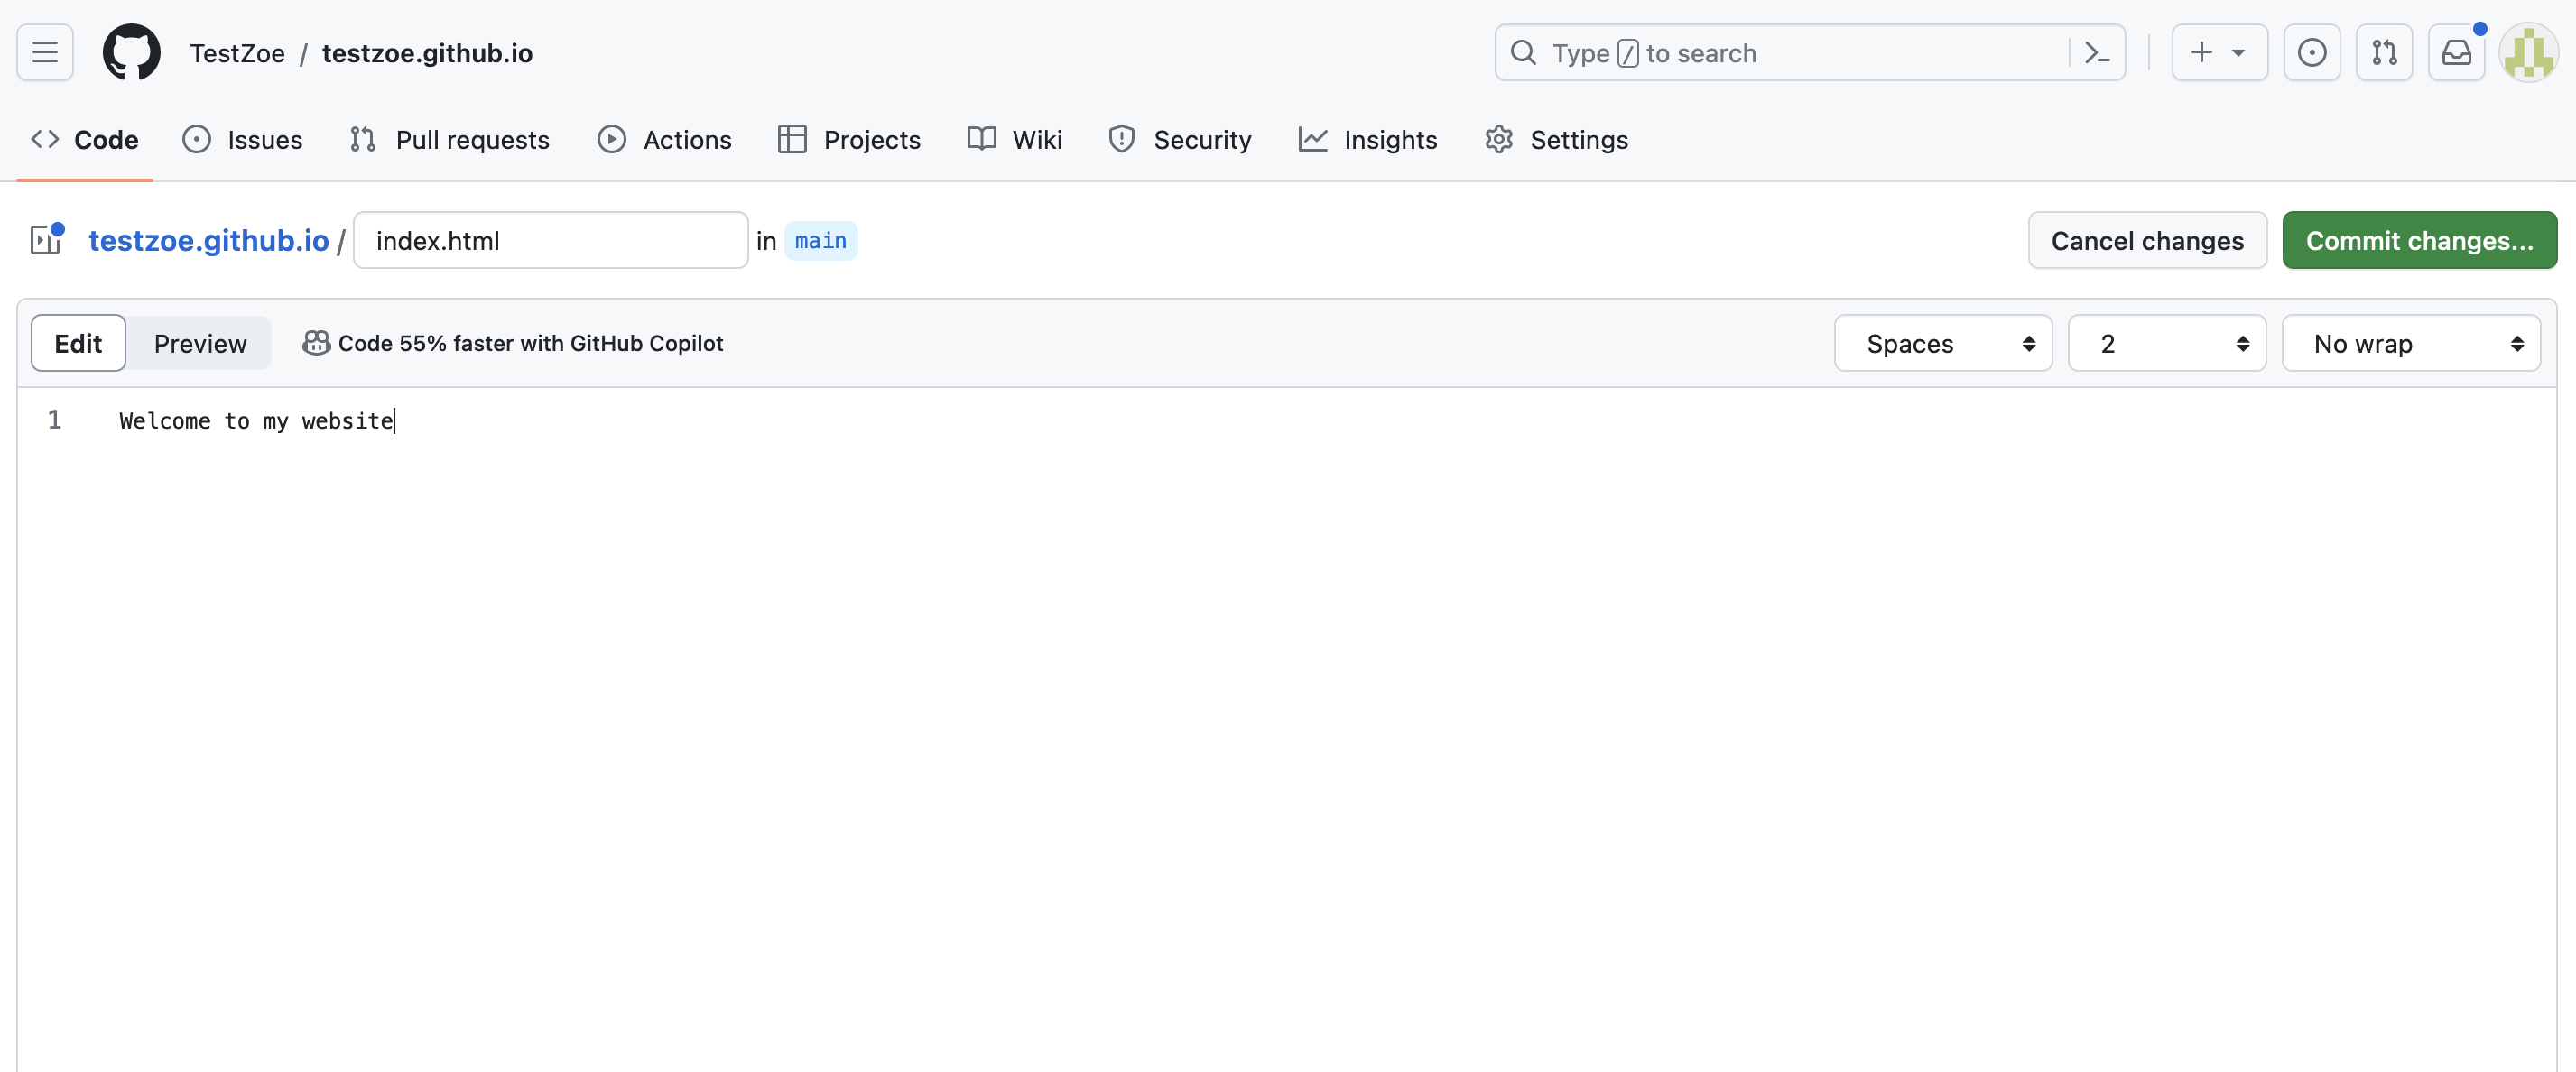
Task: Open the No wrap line mode dropdown
Action: (2410, 343)
